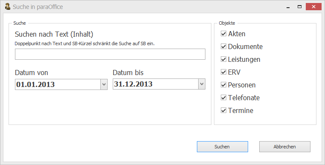Close the dialog with the red X

pos(313,7)
